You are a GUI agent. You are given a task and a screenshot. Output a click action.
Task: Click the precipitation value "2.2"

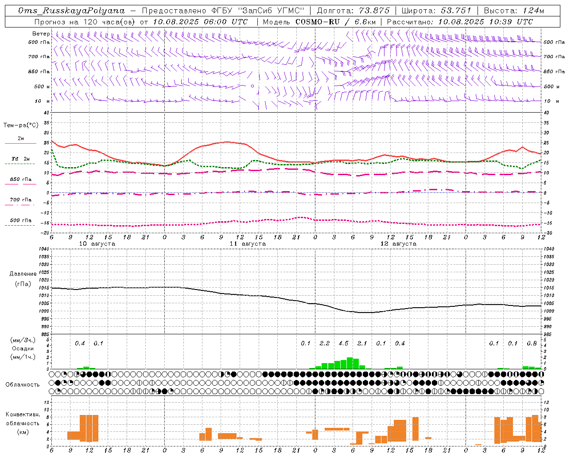click(325, 343)
